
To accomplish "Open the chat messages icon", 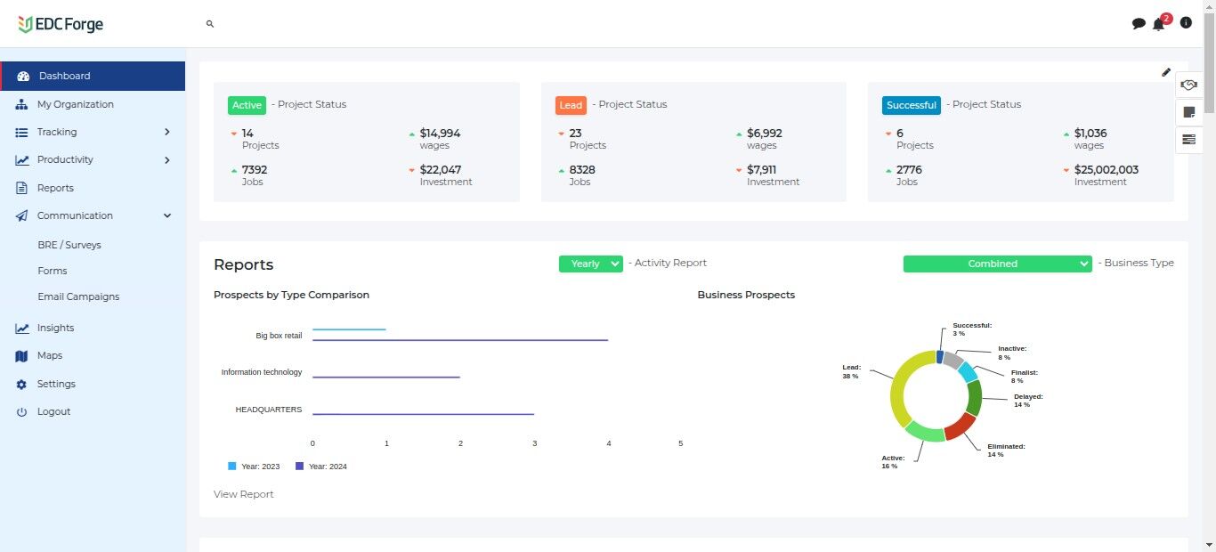I will [x=1138, y=24].
